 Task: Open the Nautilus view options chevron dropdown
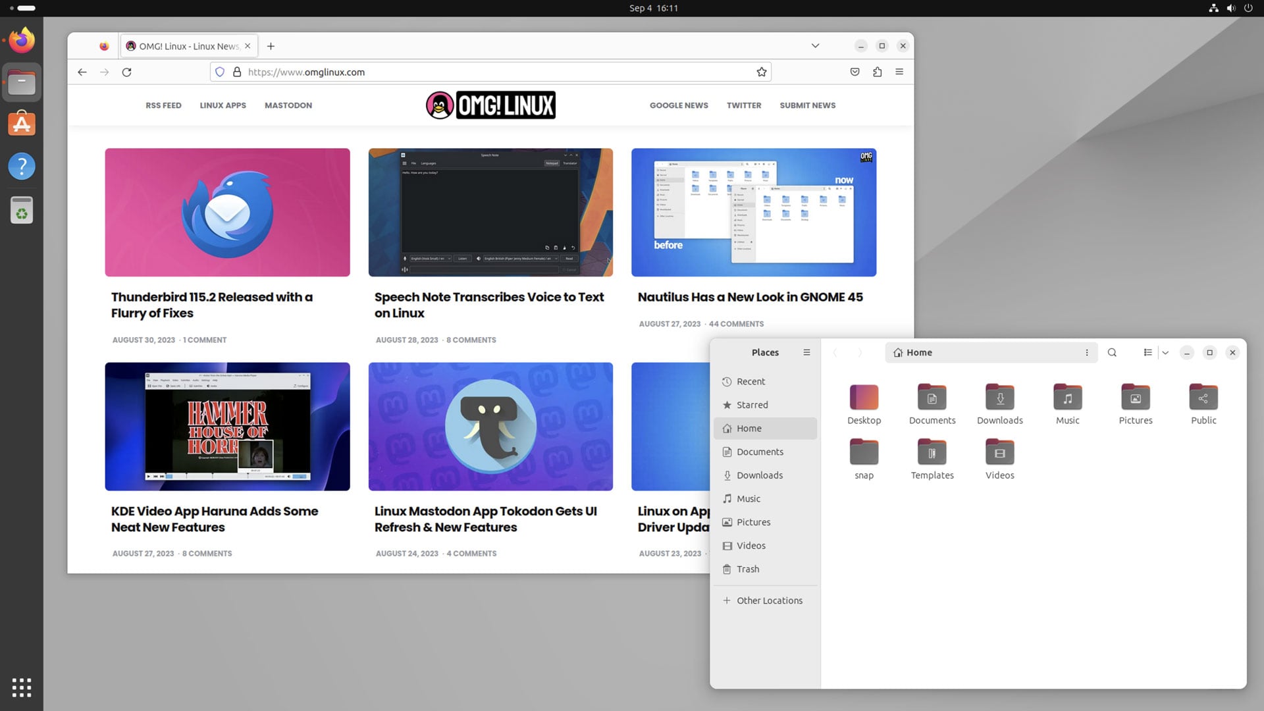(1165, 352)
